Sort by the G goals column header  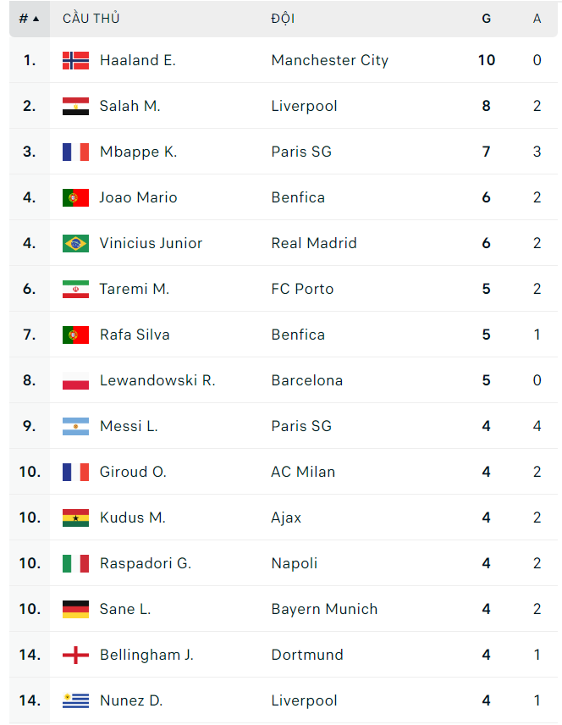486,19
